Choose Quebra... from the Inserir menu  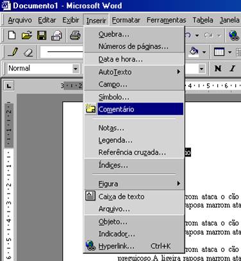pyautogui.click(x=134, y=34)
